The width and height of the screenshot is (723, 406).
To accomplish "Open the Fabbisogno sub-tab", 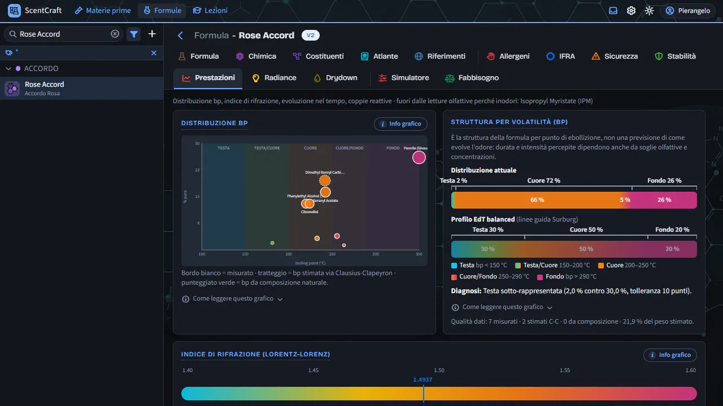I will [x=472, y=78].
